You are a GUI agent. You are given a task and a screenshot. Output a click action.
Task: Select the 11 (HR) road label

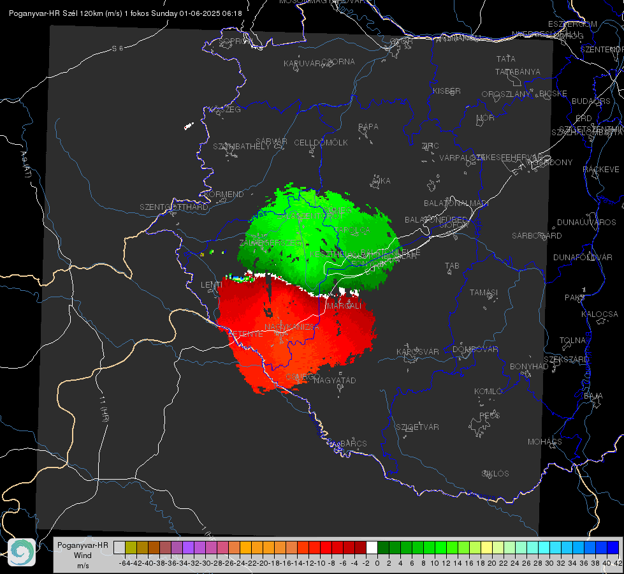(104, 408)
